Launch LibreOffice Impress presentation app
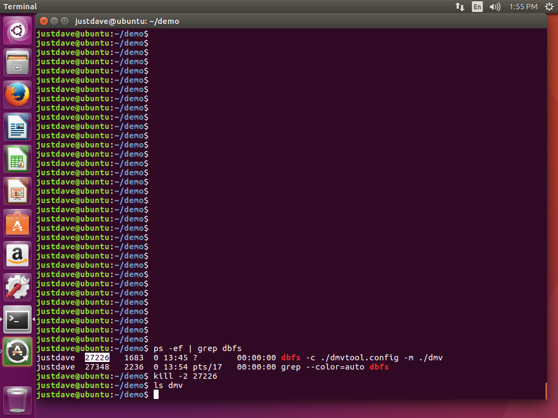This screenshot has height=418, width=558. point(18,191)
